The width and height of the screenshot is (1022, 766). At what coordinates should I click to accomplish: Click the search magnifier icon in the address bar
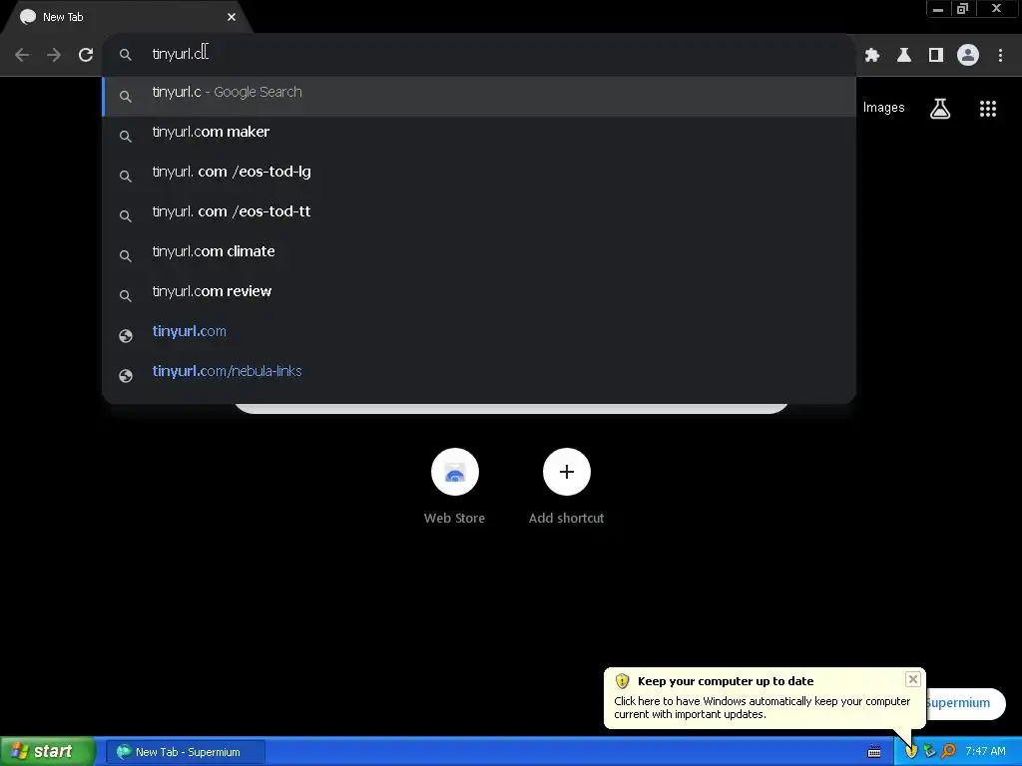click(125, 55)
